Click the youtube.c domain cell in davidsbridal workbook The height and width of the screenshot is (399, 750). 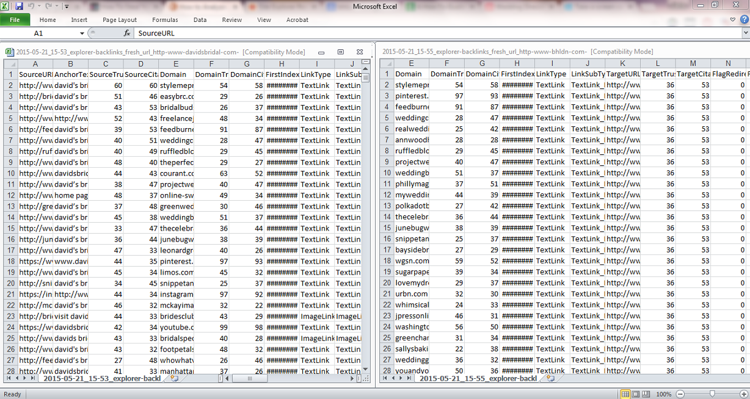pos(177,327)
